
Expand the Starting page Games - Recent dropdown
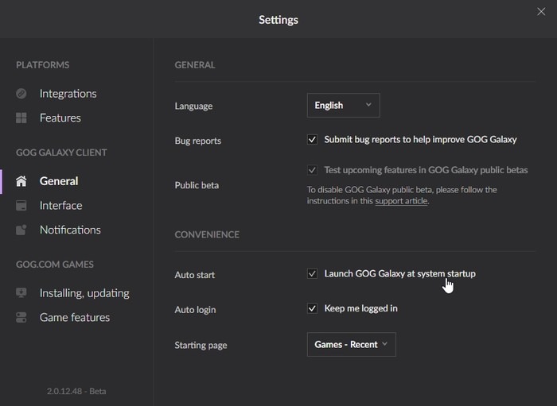(x=352, y=344)
